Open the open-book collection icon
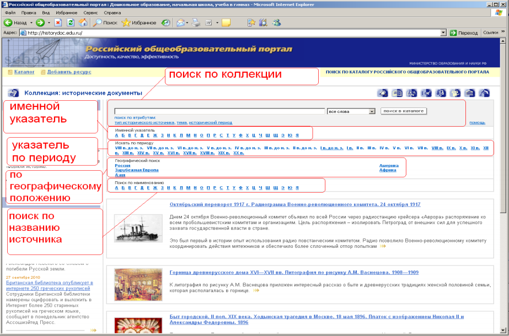 (397, 93)
